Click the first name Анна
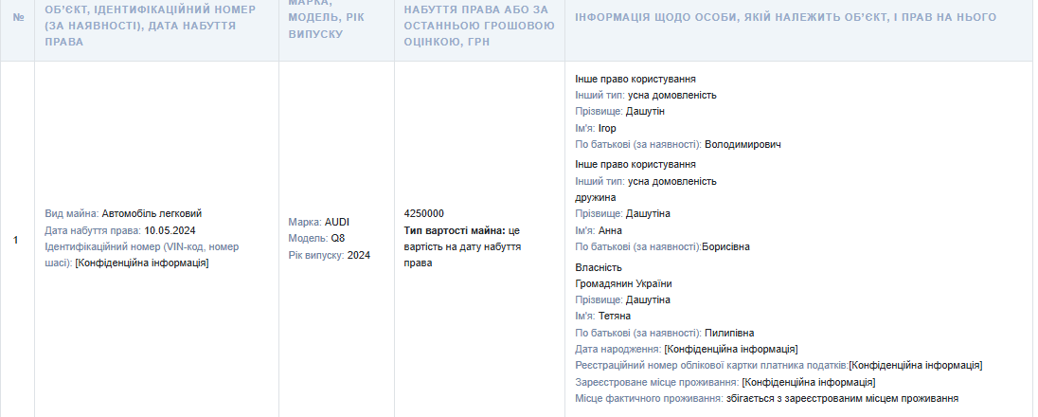1038x417 pixels. click(x=610, y=230)
